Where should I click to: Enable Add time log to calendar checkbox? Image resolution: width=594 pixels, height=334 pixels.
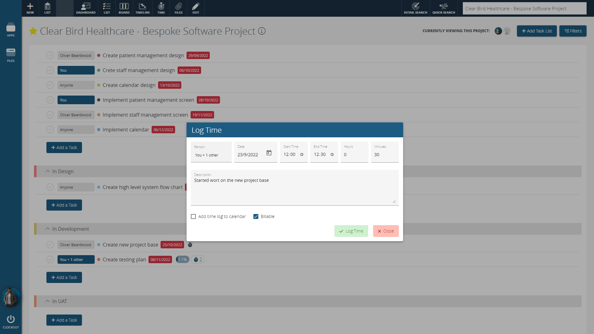(x=193, y=216)
